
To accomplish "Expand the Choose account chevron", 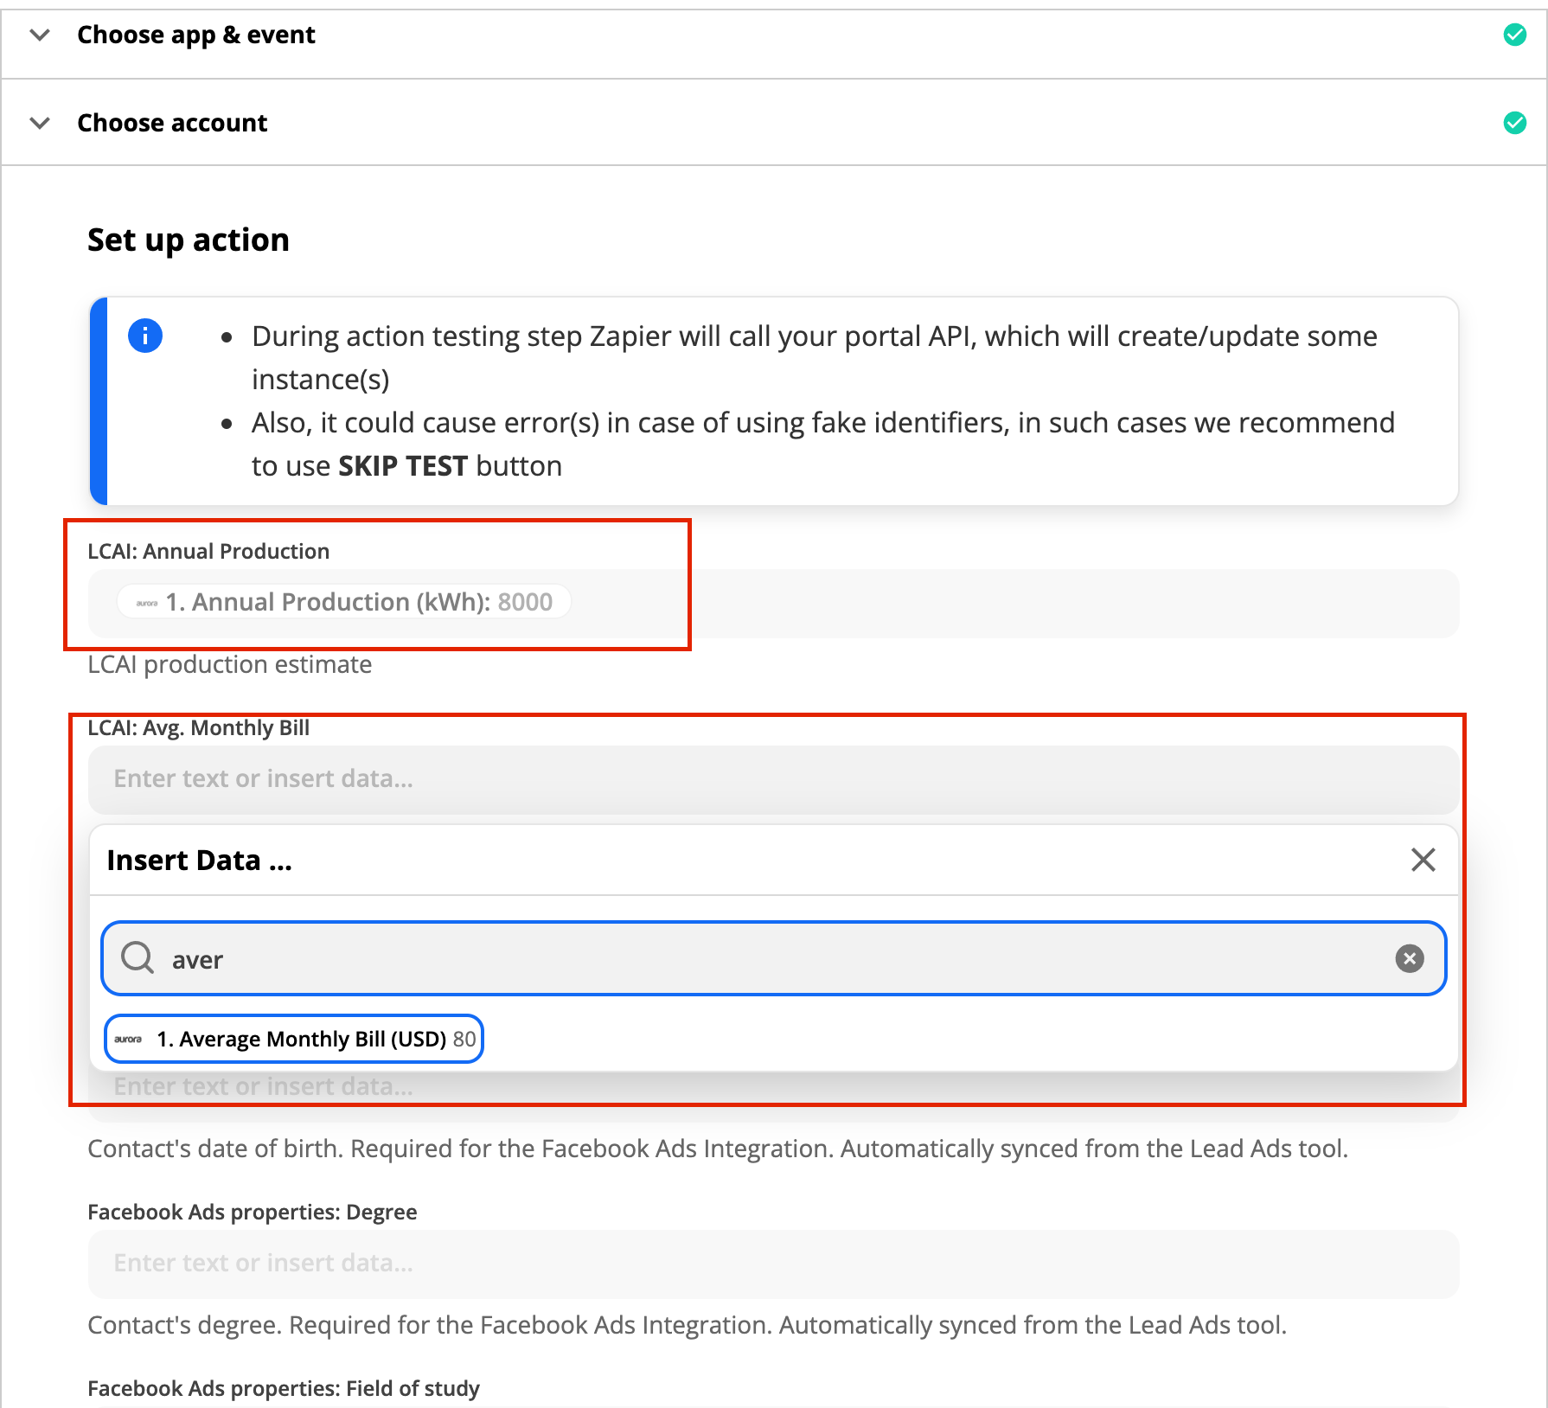I will click(40, 123).
